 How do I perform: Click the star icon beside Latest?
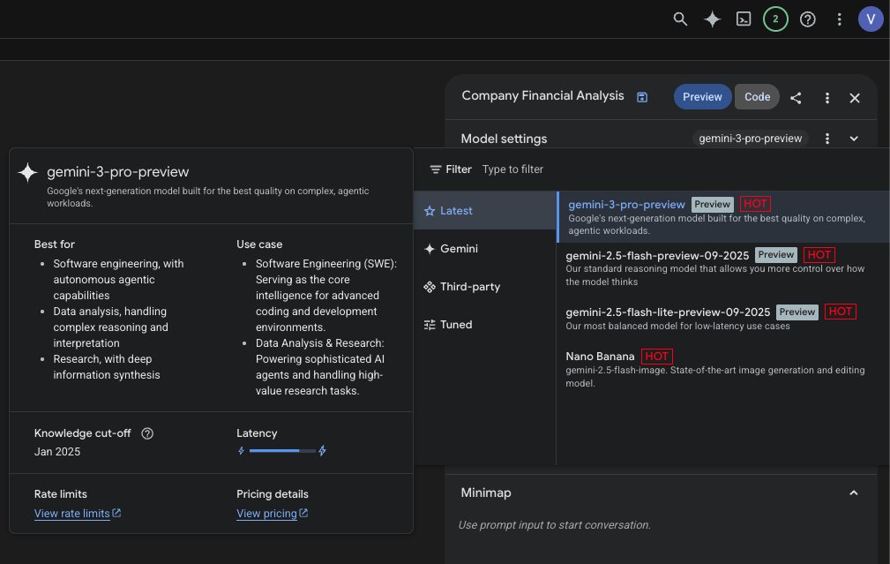click(430, 211)
